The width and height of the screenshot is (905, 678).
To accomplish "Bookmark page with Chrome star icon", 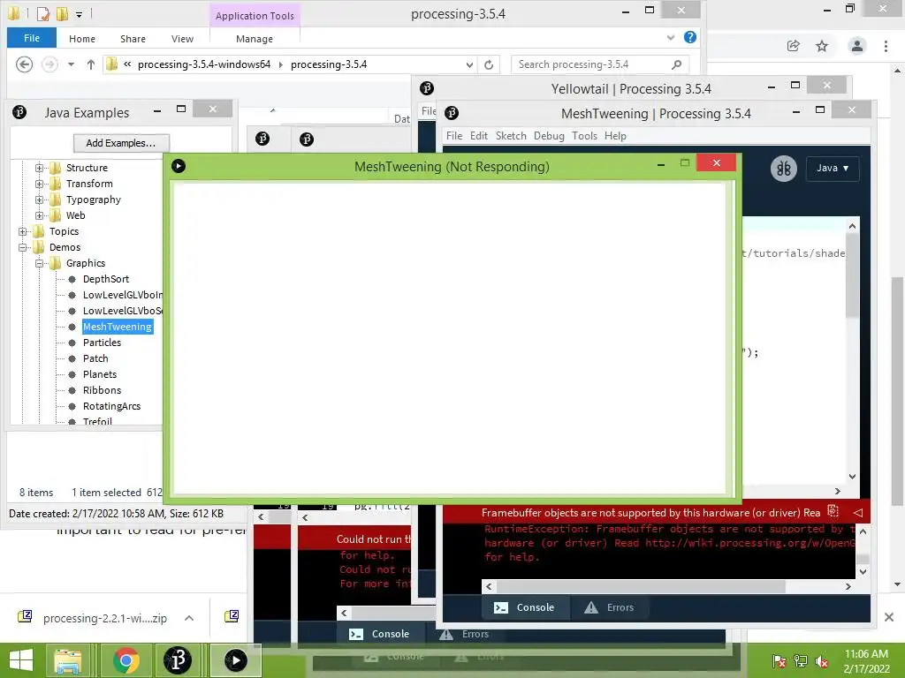I will [822, 46].
